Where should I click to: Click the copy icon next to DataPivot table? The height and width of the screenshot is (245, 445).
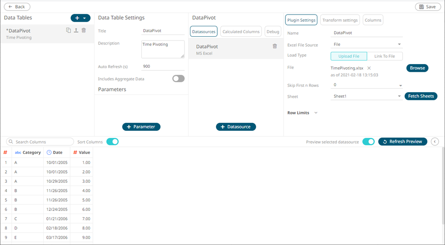point(69,30)
